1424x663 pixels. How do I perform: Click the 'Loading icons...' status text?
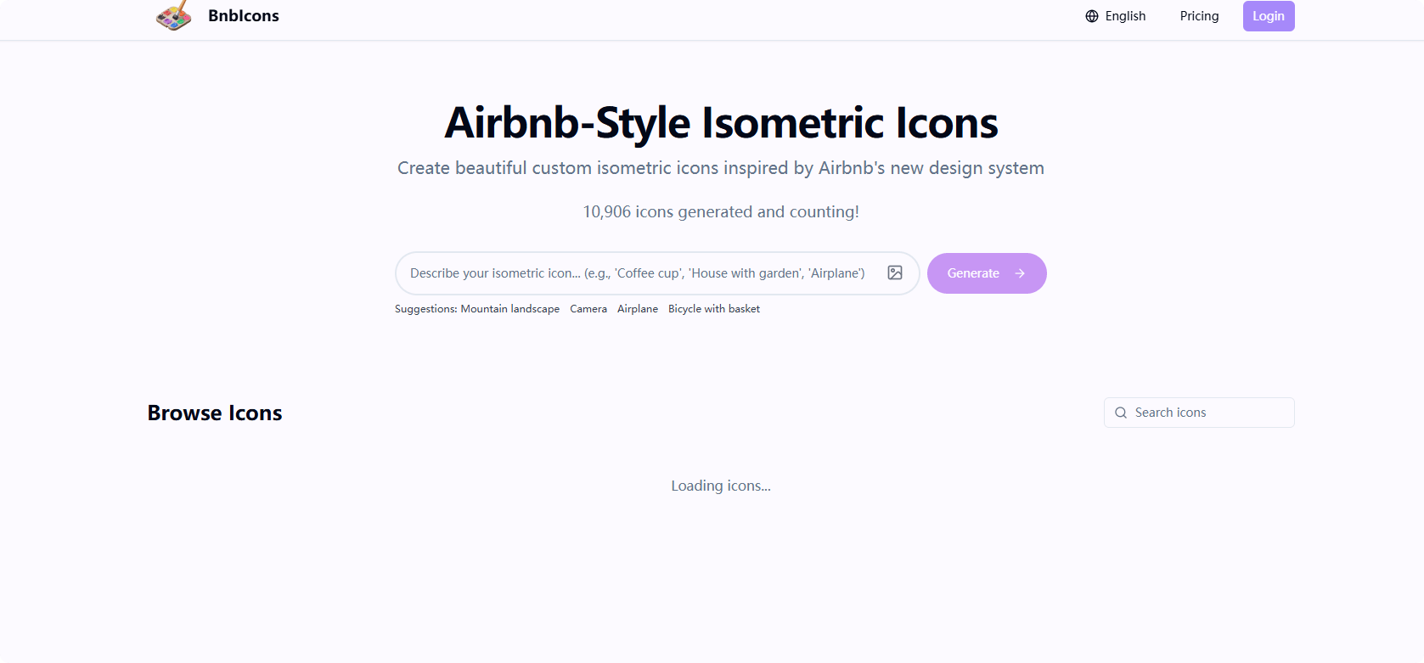721,486
